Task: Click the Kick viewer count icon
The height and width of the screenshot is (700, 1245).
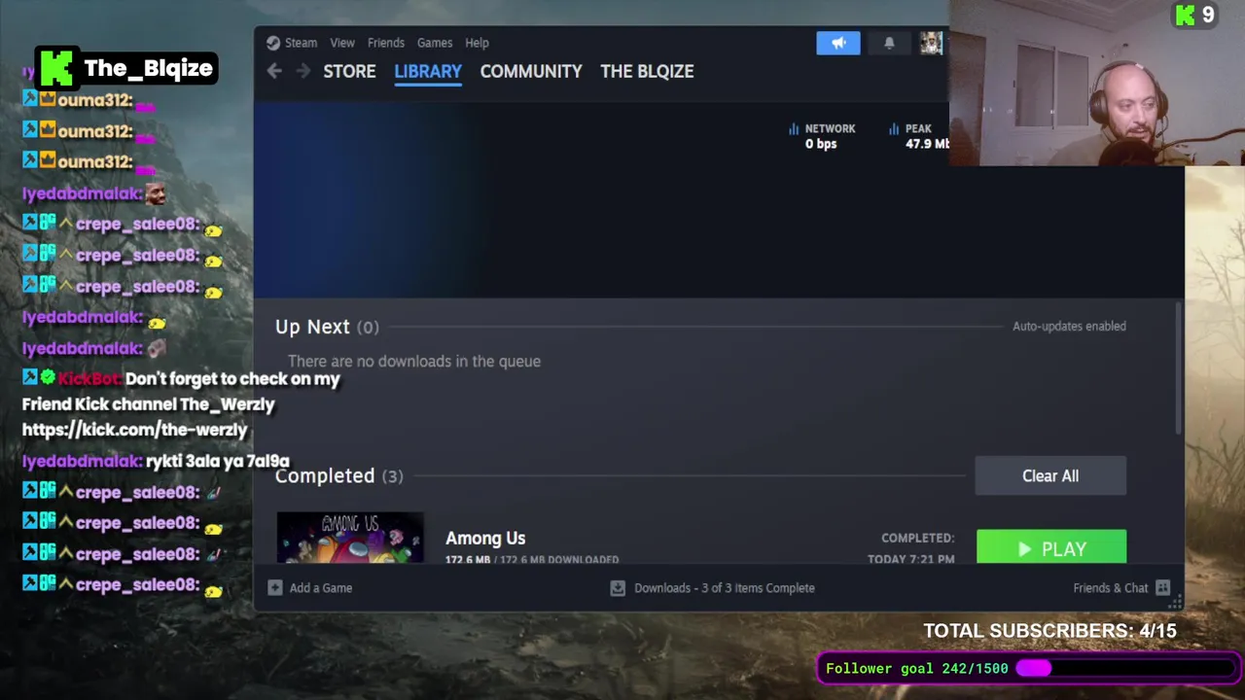Action: (x=1185, y=15)
